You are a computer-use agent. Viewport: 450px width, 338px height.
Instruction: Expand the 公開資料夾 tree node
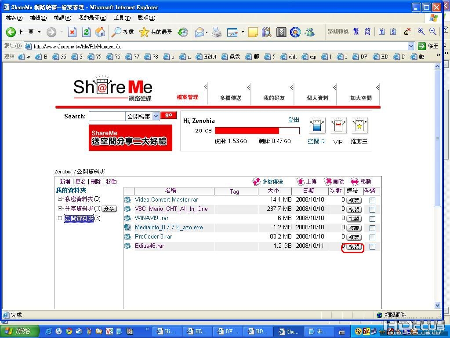tap(60, 218)
